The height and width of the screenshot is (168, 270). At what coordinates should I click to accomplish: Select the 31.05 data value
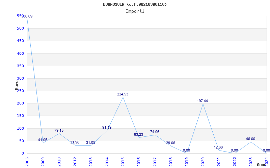90,142
